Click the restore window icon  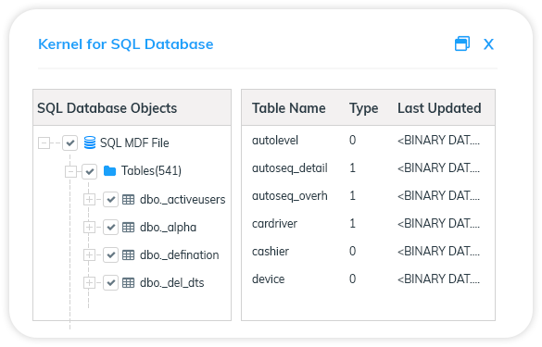tap(462, 43)
